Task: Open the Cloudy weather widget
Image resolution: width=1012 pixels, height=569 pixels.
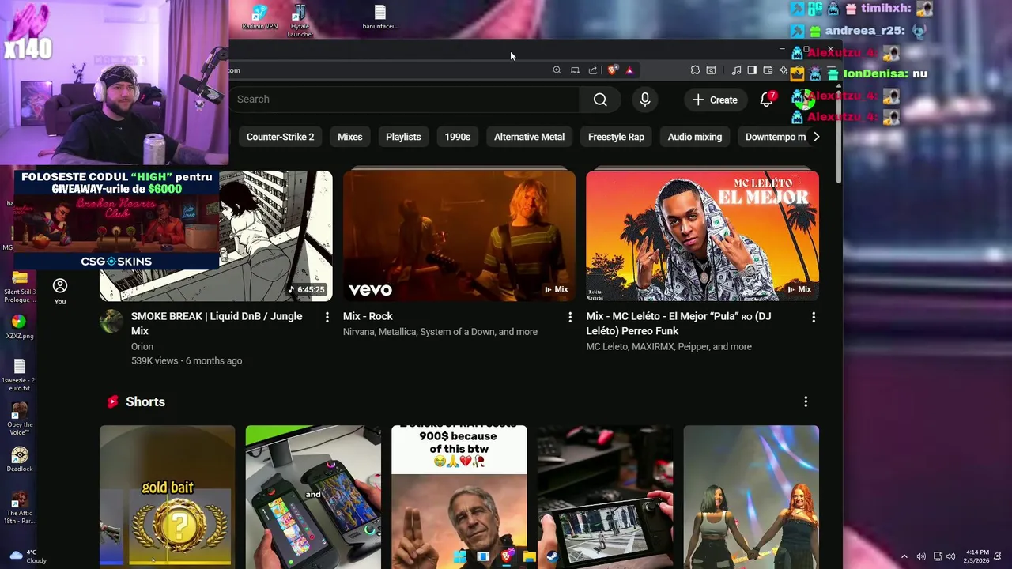Action: tap(28, 556)
